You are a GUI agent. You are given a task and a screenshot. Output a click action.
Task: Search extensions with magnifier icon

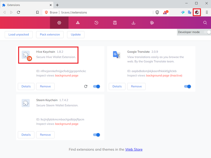tap(205, 23)
